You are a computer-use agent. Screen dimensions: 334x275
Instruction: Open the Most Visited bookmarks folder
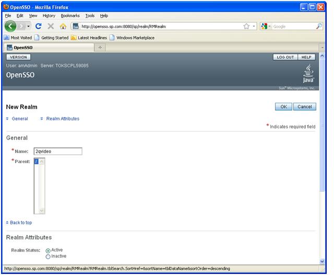pyautogui.click(x=18, y=38)
